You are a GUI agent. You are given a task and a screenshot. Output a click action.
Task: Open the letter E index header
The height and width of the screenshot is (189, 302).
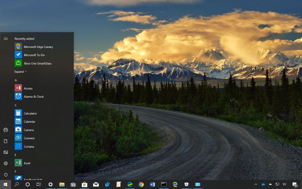15,155
